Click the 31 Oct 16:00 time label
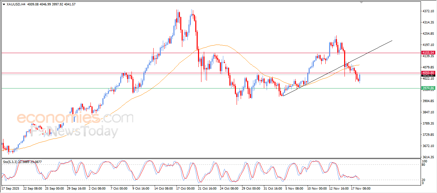 (x=273, y=188)
